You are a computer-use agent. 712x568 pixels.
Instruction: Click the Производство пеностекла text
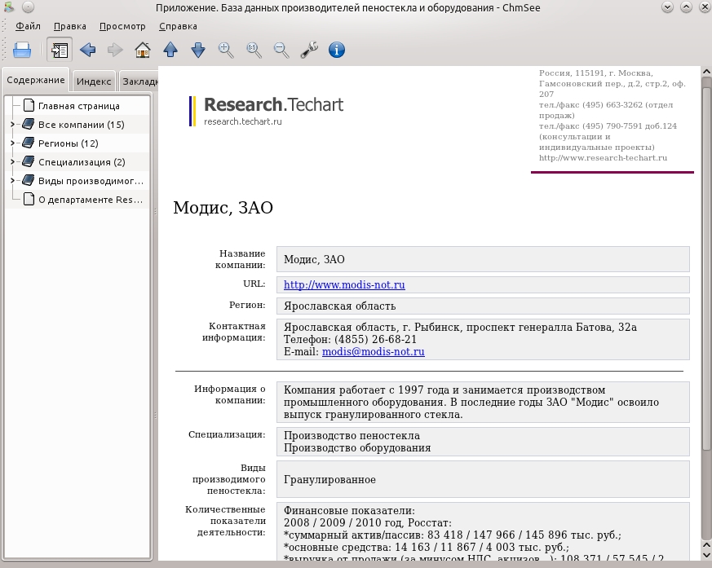[352, 435]
